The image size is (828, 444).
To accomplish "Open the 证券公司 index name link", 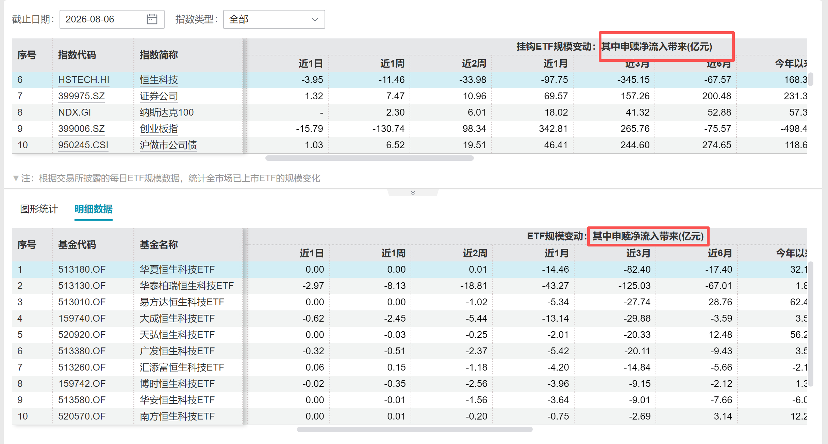I will [x=159, y=96].
